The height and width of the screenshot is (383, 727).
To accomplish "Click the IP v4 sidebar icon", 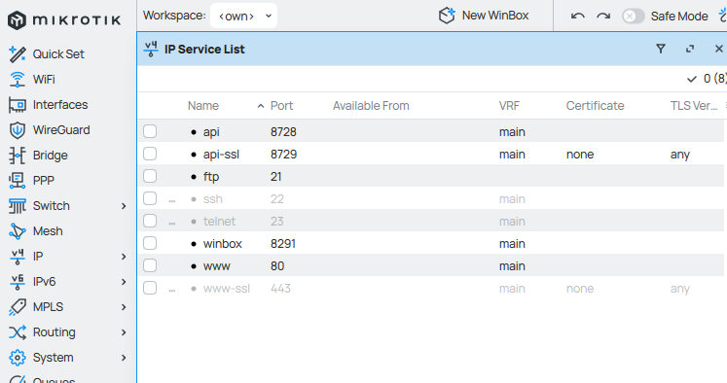I will coord(18,257).
